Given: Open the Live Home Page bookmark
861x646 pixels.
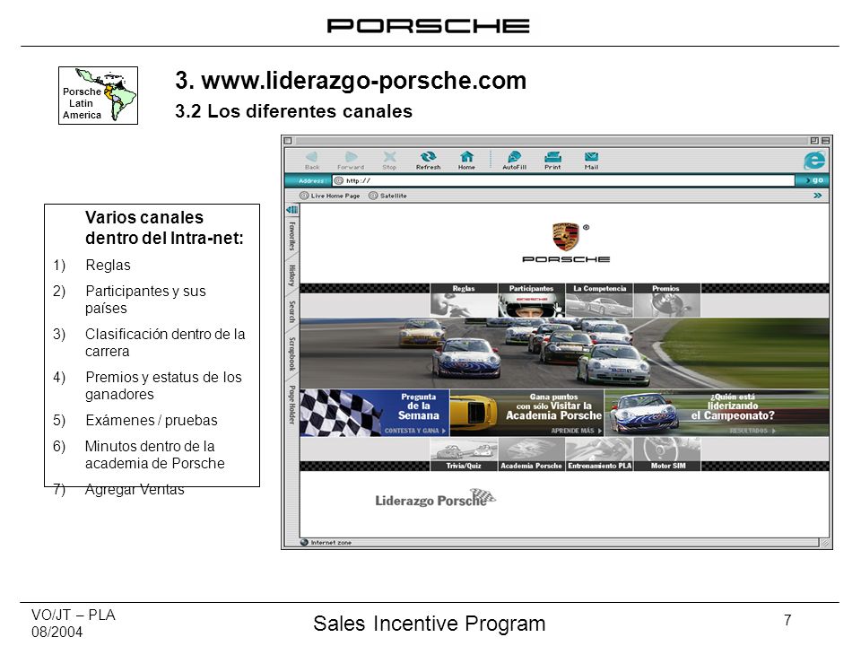Looking at the screenshot, I should [x=330, y=196].
